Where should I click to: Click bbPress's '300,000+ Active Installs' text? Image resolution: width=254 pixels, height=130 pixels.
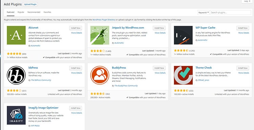(x=17, y=94)
